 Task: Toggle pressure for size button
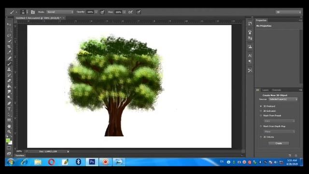pos(139,12)
